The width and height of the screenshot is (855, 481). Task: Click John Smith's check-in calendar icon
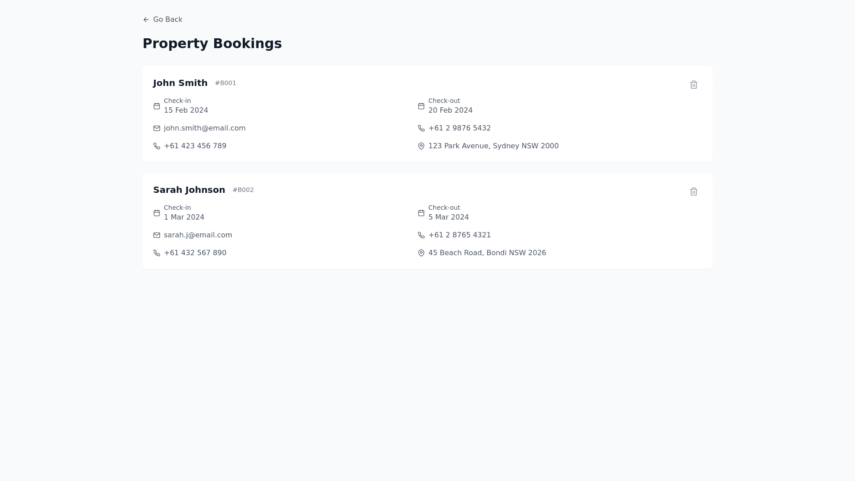pyautogui.click(x=157, y=106)
